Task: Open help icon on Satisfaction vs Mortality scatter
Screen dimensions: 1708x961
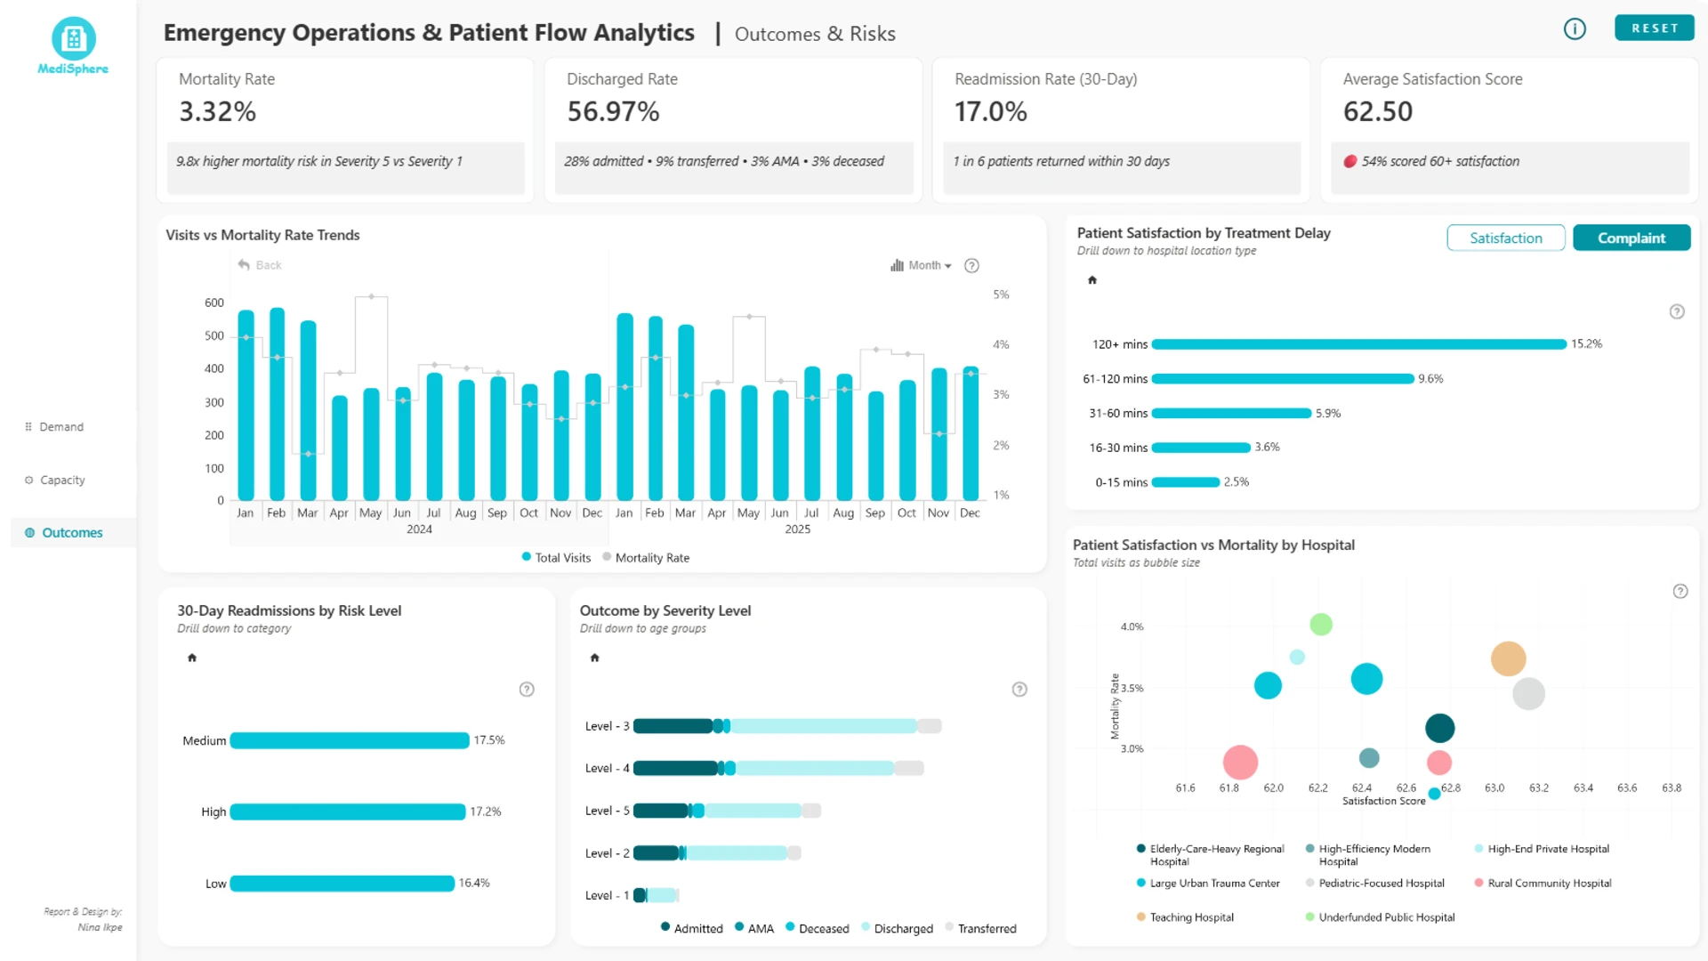Action: [x=1680, y=592]
